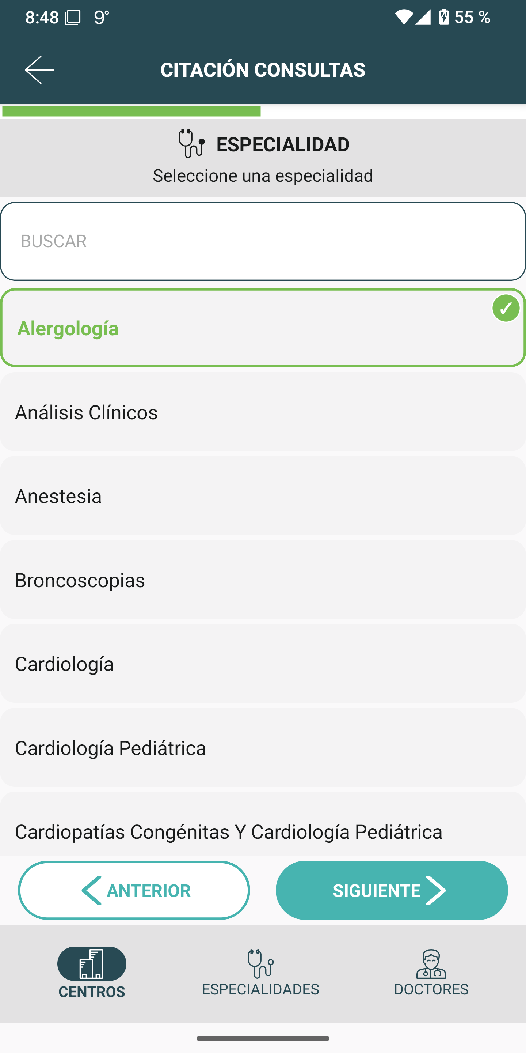
Task: Click the stethoscope icon beside ESPECIALIDAD
Action: tap(191, 144)
